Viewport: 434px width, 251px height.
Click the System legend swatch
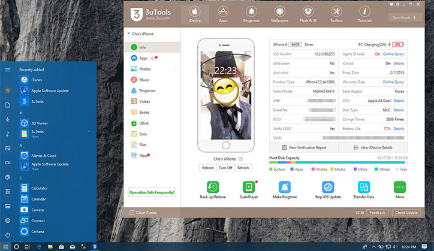pyautogui.click(x=271, y=169)
